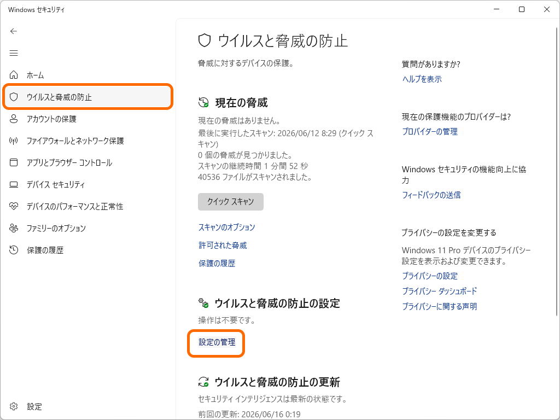560x420 pixels.
Task: Click the gear icon for 設定
Action: [14, 406]
